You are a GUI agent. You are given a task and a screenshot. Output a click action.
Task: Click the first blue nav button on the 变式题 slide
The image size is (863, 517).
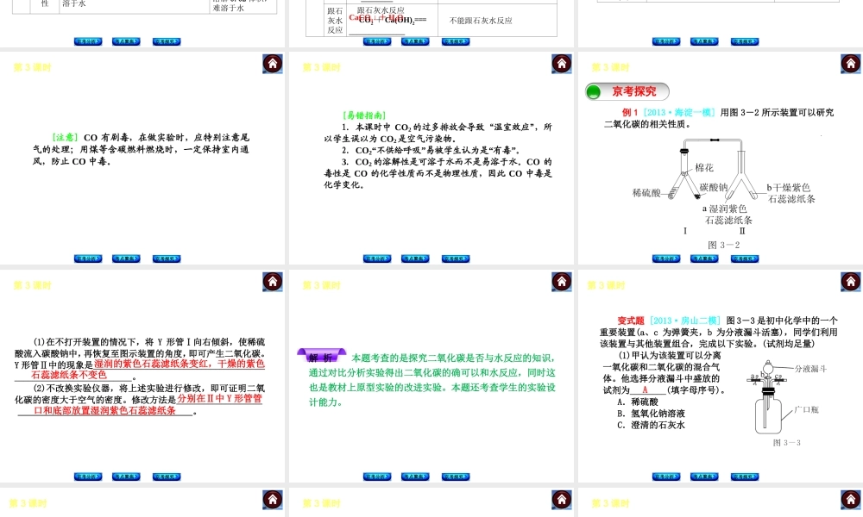[x=666, y=477]
